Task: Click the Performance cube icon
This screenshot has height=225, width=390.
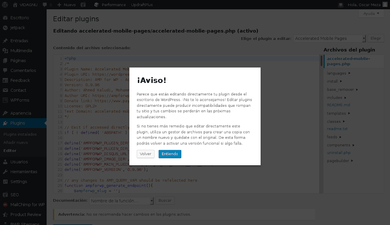Action: (96, 5)
